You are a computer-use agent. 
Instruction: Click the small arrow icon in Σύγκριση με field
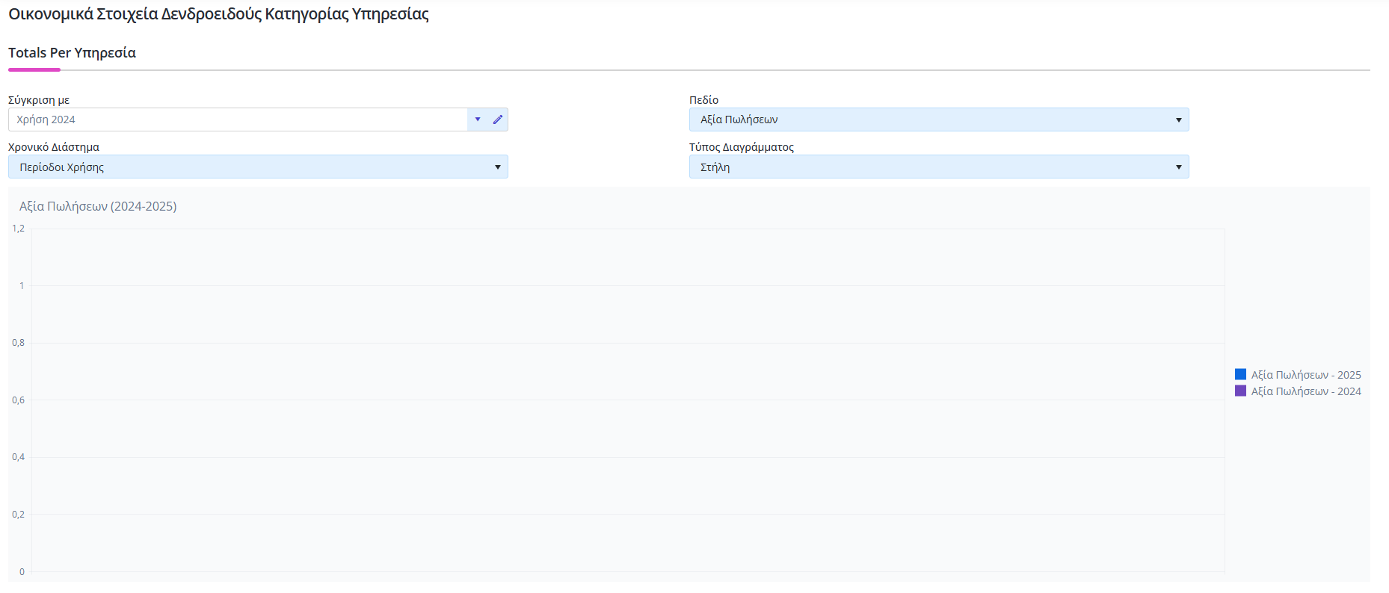(x=478, y=119)
